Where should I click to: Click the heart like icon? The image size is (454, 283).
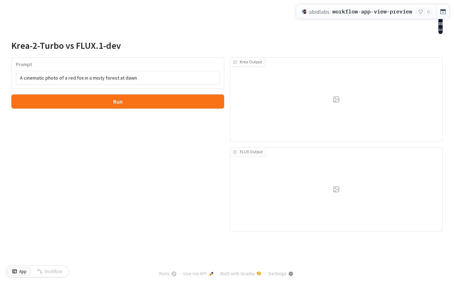point(421,12)
